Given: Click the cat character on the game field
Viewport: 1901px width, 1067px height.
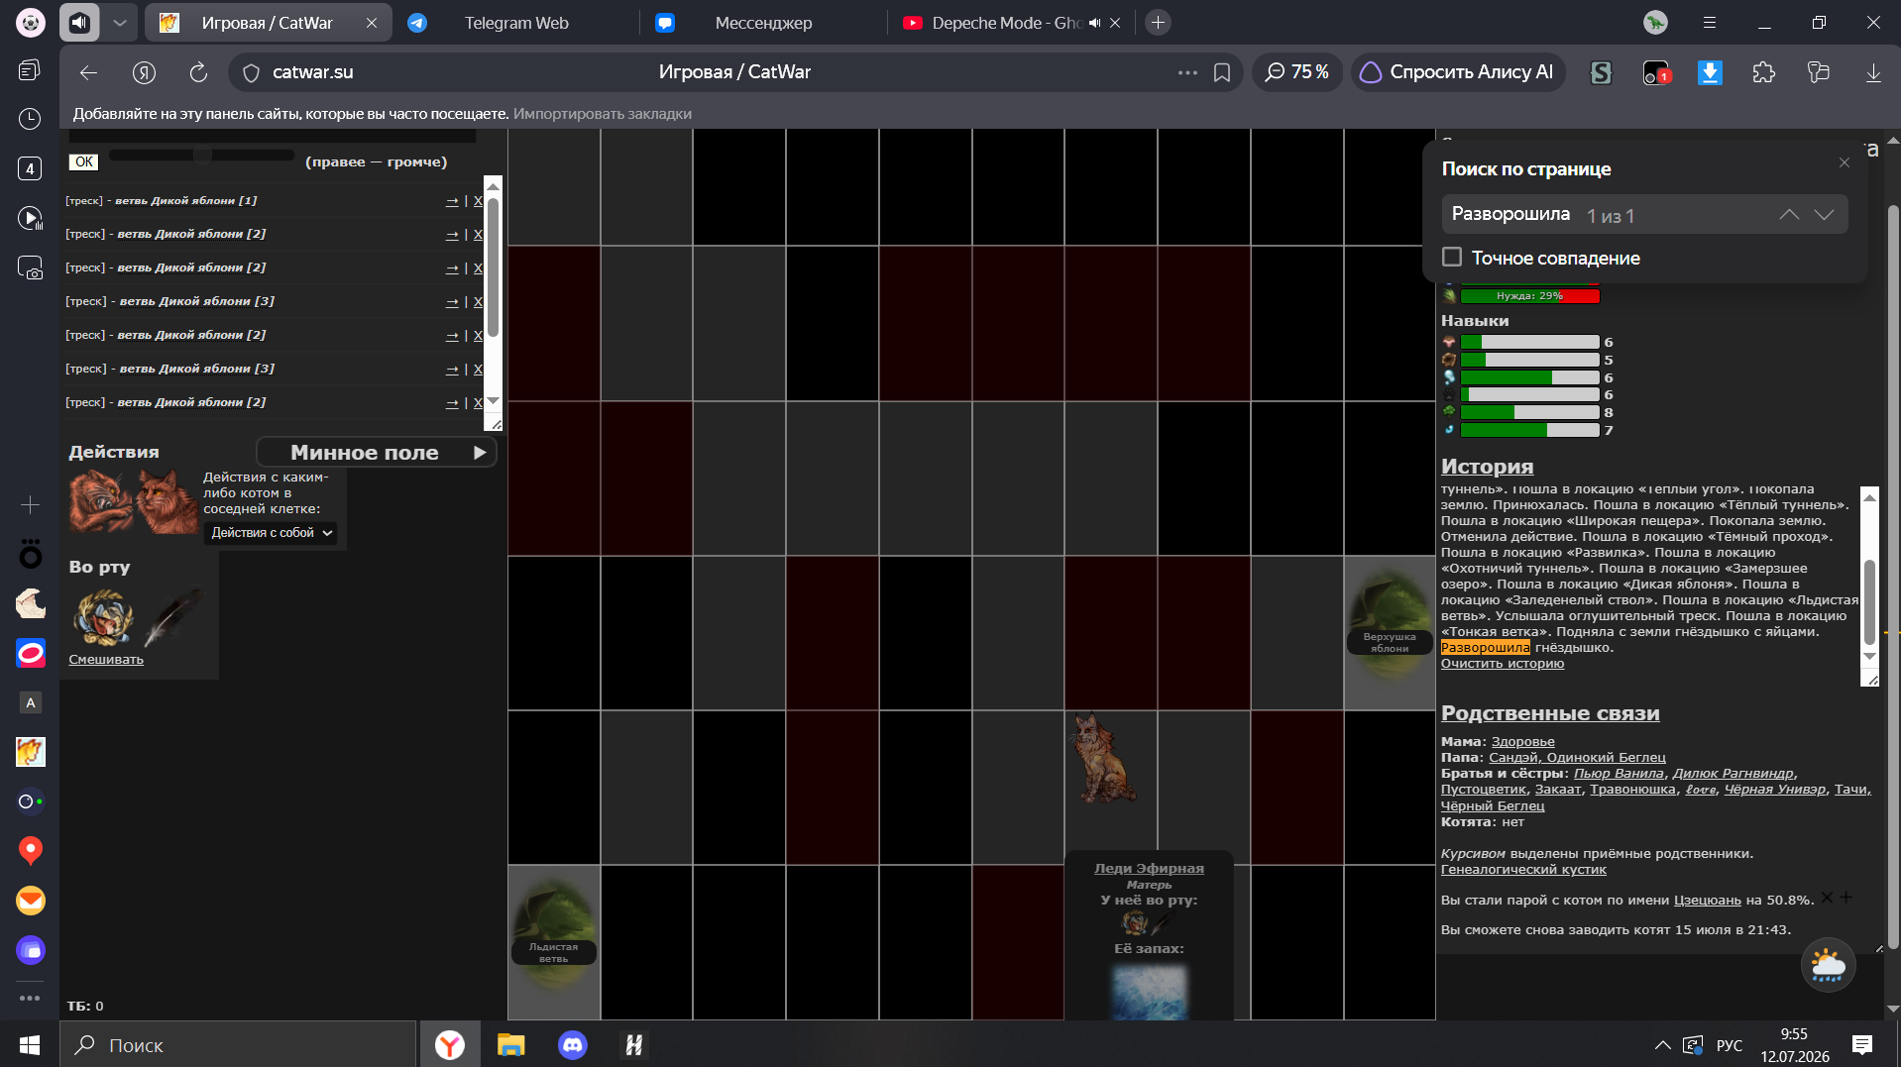Looking at the screenshot, I should [x=1103, y=758].
